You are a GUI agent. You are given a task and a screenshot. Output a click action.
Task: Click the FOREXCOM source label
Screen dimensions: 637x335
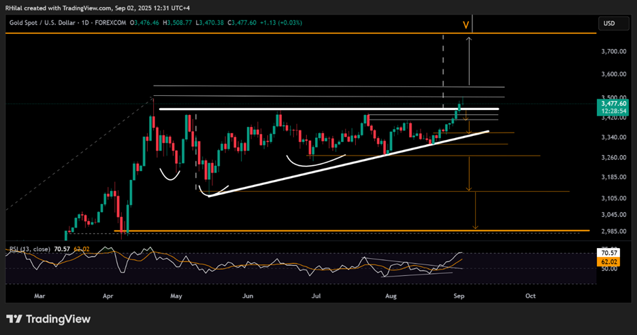point(110,22)
